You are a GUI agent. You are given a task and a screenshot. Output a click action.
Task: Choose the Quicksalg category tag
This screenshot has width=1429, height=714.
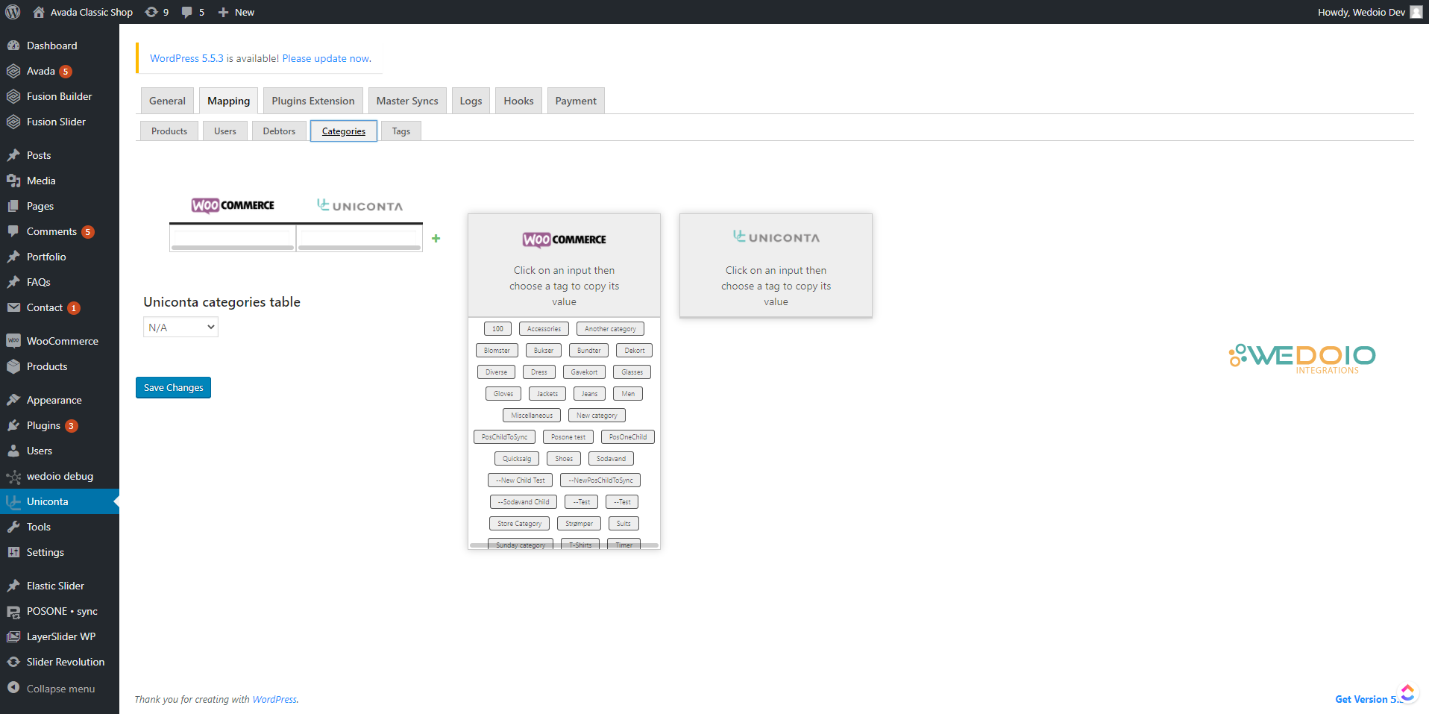click(517, 459)
